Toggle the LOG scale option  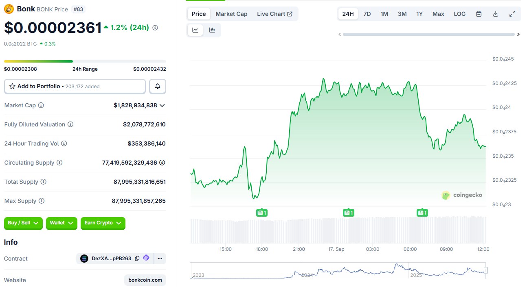460,14
